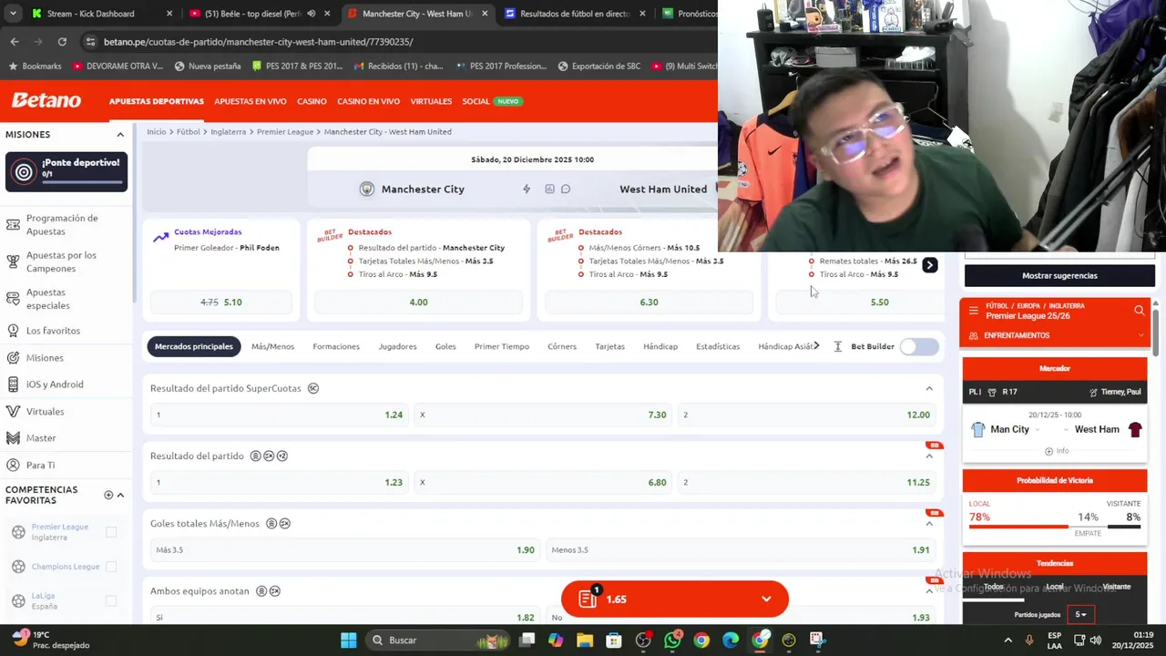Show next highlighted bets with black arrow

[x=929, y=265]
